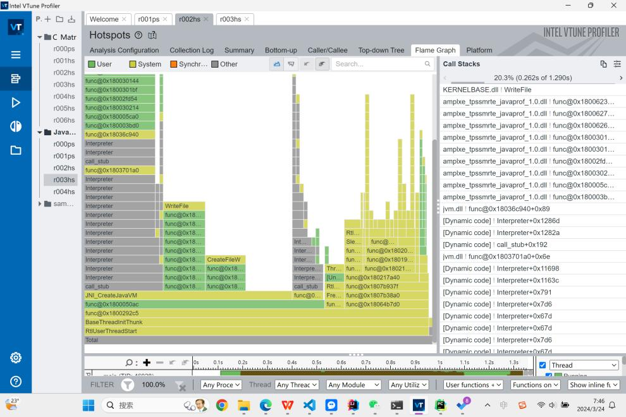
Task: Click the VTune VT logo in the sidebar
Action: (x=16, y=27)
